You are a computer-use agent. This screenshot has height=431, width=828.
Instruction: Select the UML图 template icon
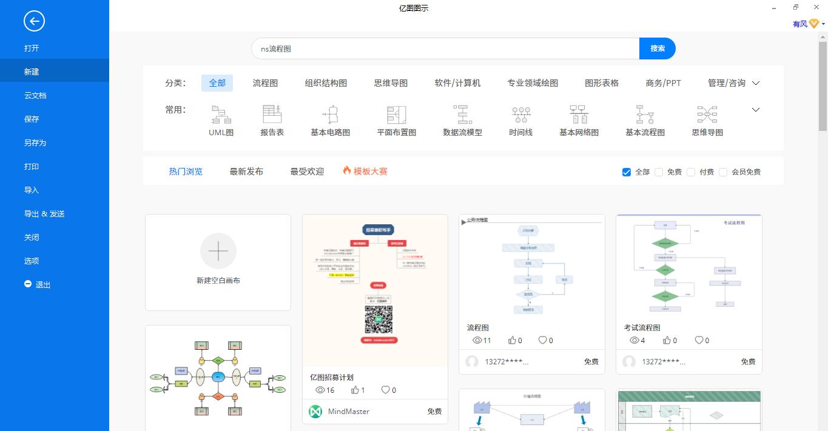coord(220,115)
